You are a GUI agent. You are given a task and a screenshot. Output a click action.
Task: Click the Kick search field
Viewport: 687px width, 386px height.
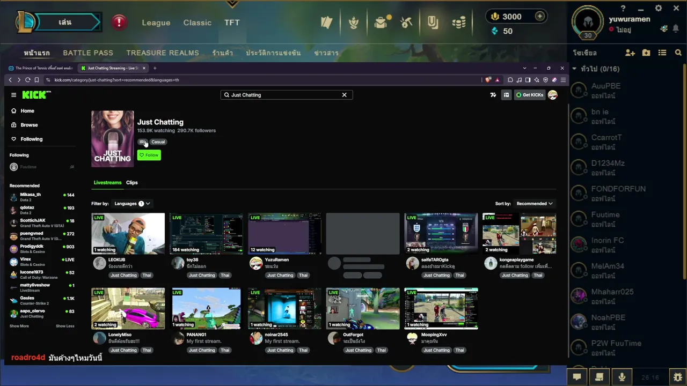(286, 95)
